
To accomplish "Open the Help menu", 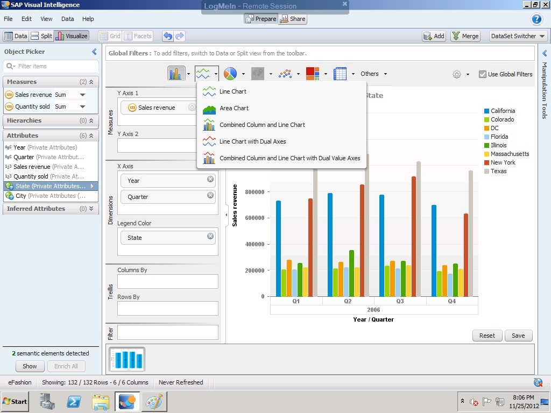I will click(88, 19).
